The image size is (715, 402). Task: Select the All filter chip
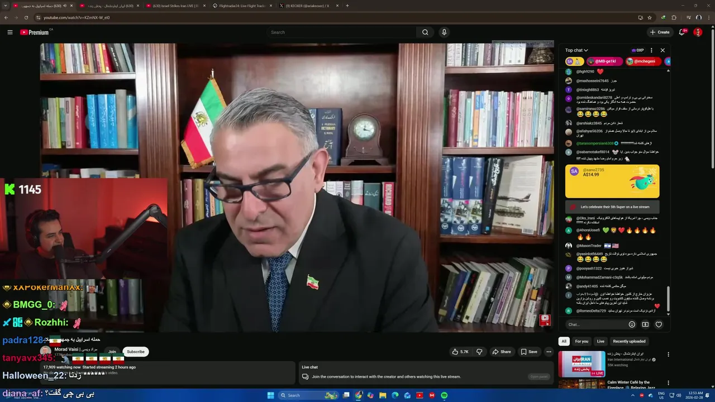564,341
